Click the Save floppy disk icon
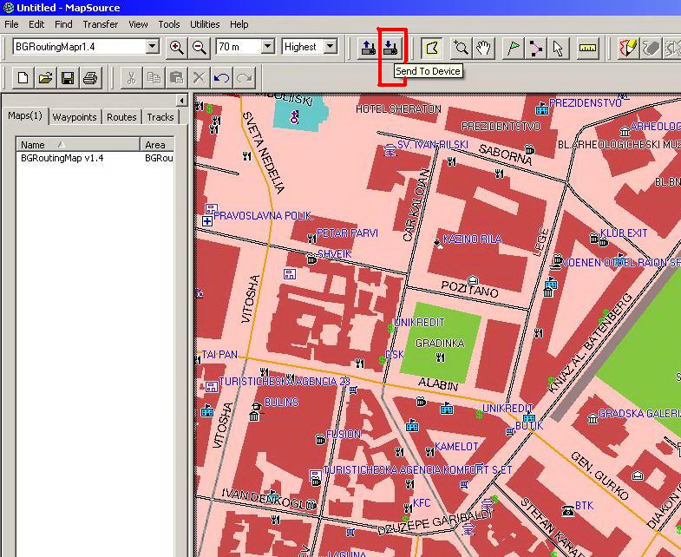This screenshot has height=557, width=681. tap(68, 78)
